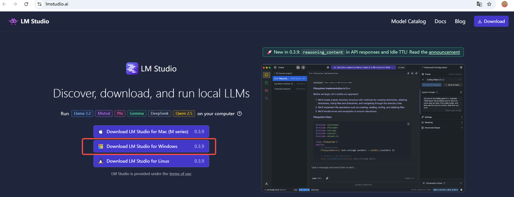
Task: Click System Prompt trash icon in preview
Action: pyautogui.click(x=461, y=92)
